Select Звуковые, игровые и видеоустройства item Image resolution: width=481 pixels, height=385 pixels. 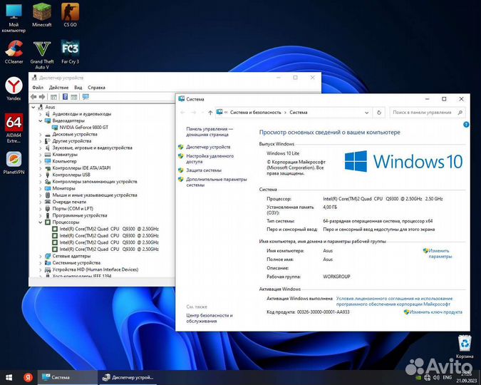[x=92, y=148]
